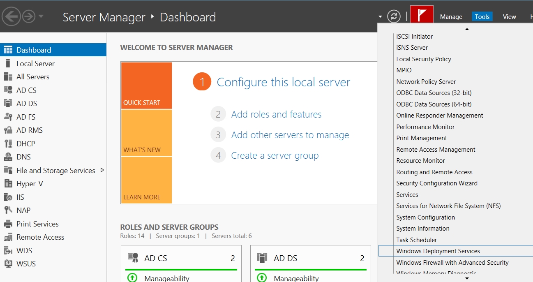Screen dimensions: 533x282
Task: Select Windows Deployment Services menu entry
Action: coord(456,251)
